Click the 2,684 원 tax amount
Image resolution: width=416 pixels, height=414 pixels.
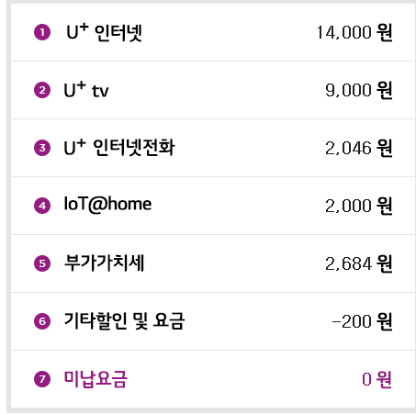(359, 263)
